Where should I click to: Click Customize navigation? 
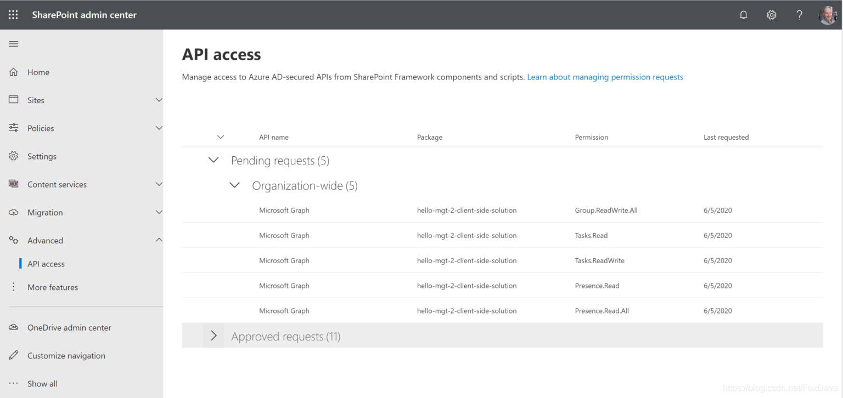(x=66, y=356)
